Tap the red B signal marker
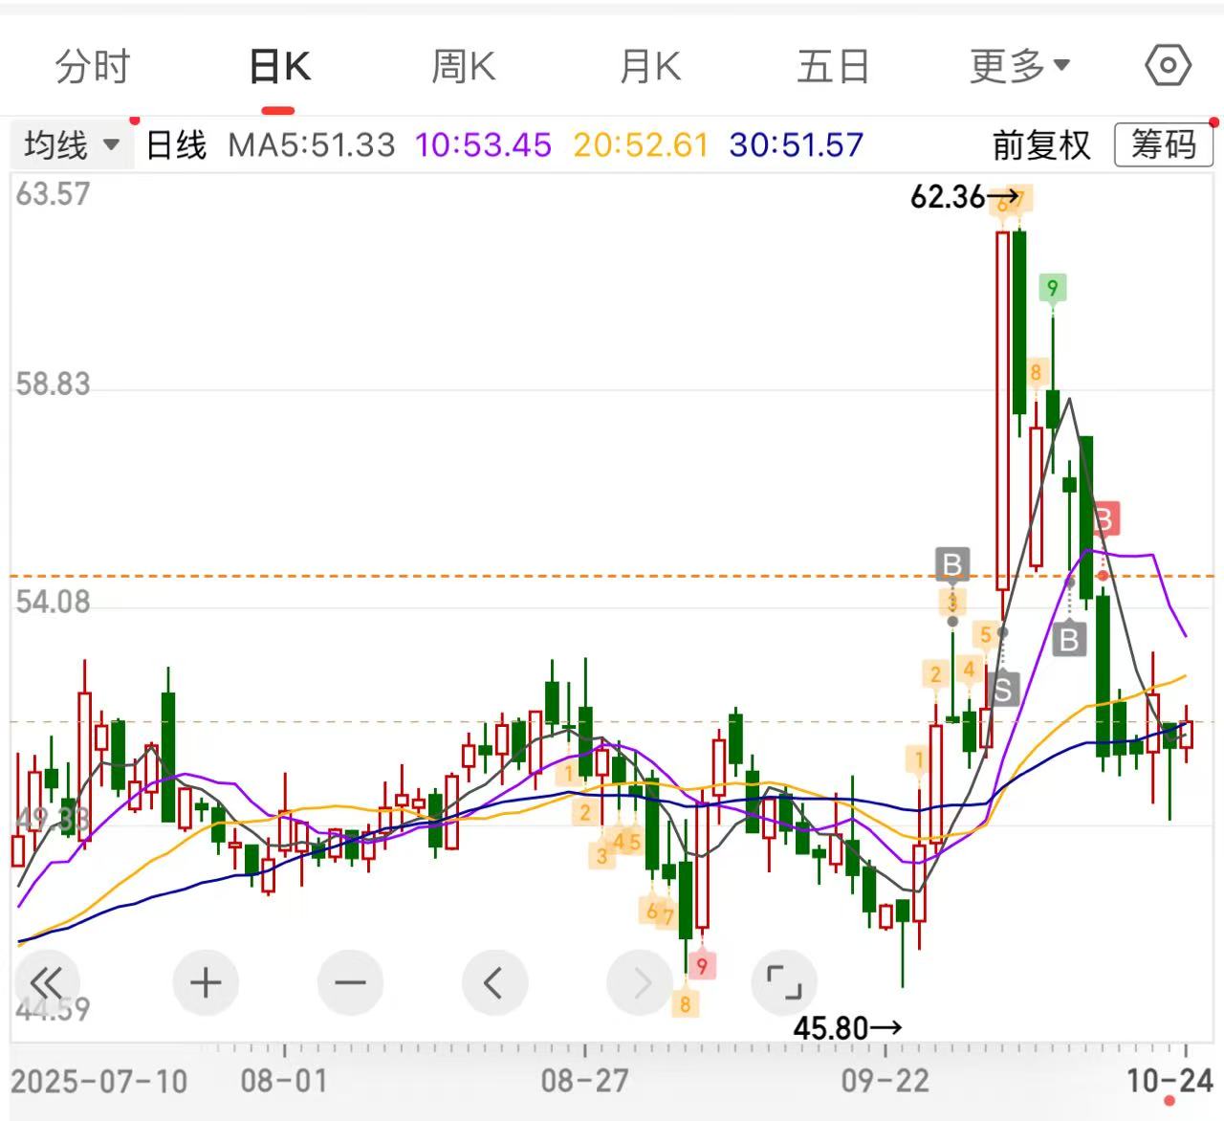This screenshot has height=1121, width=1224. [x=1104, y=520]
